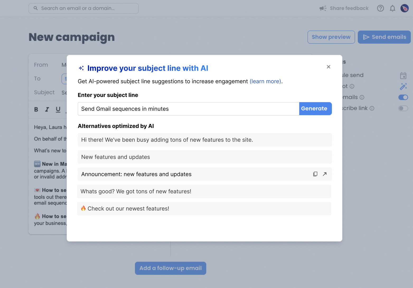The width and height of the screenshot is (413, 288).
Task: Open the schedule send calendar icon
Action: click(x=403, y=75)
